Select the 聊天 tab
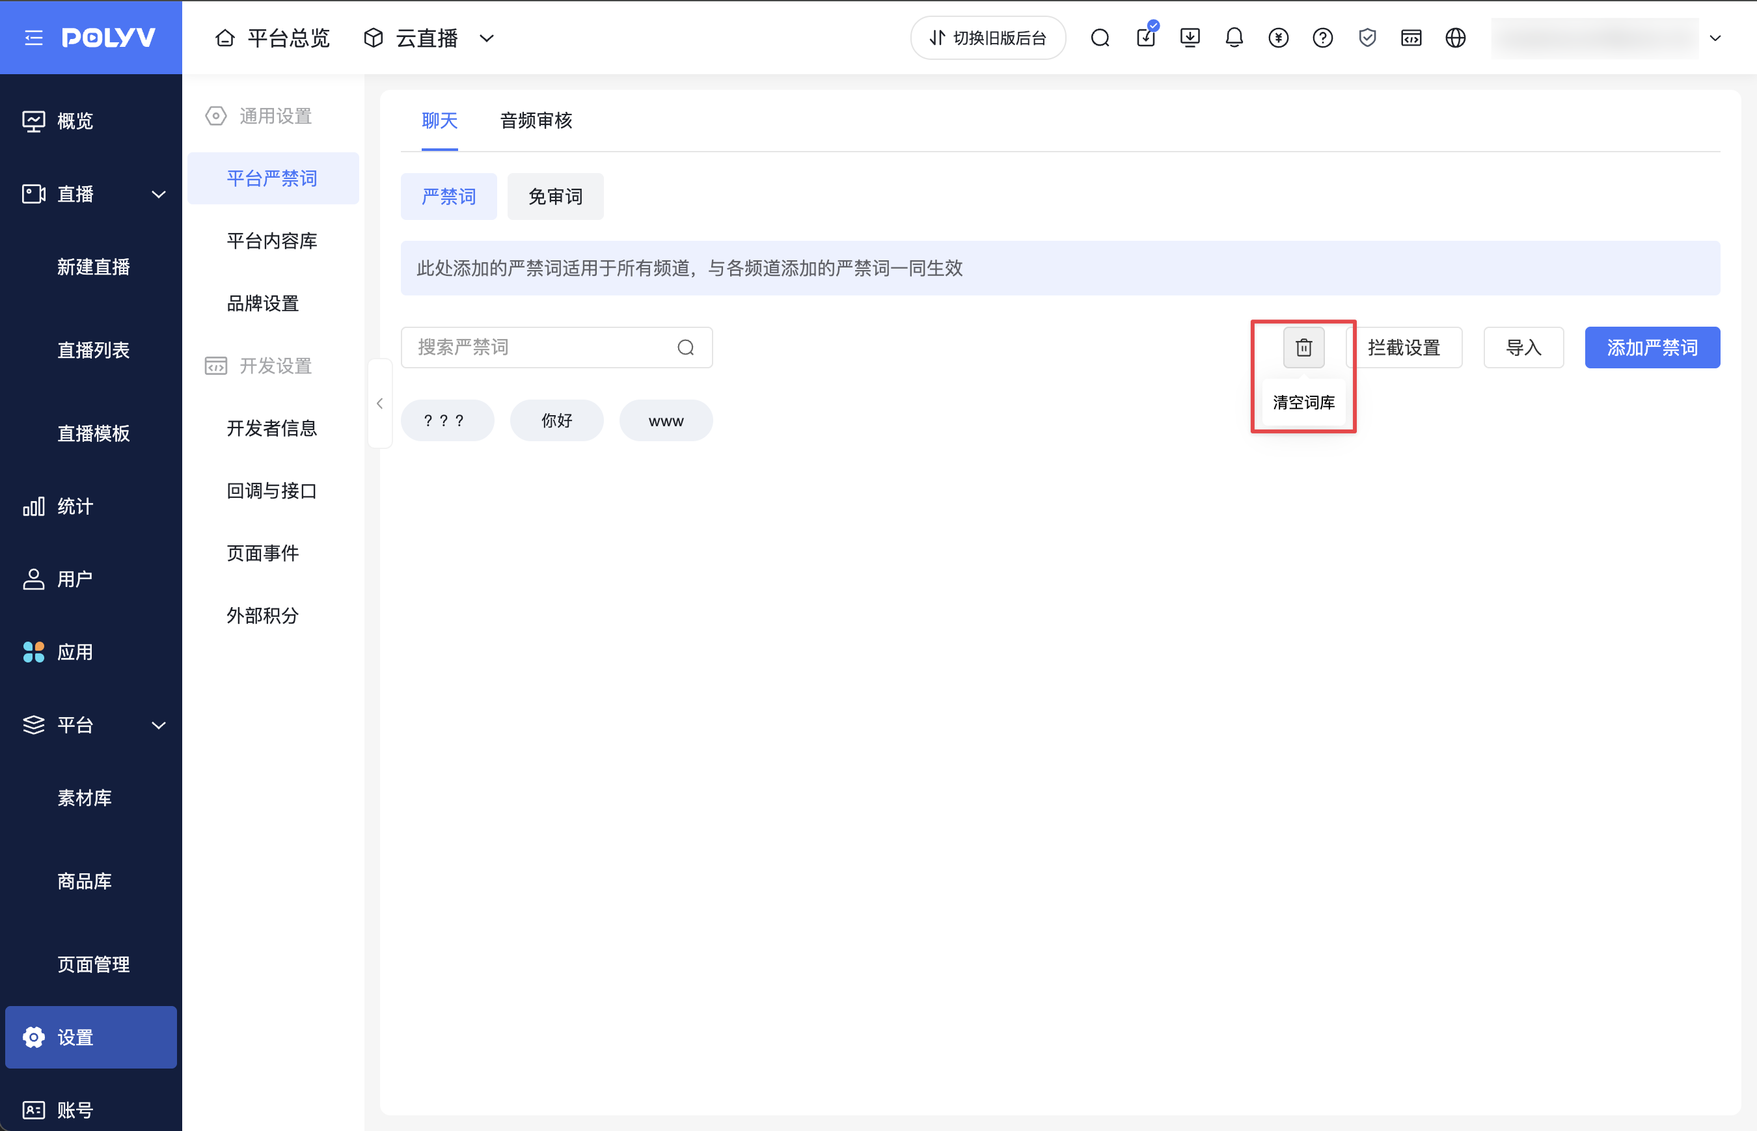 [440, 120]
